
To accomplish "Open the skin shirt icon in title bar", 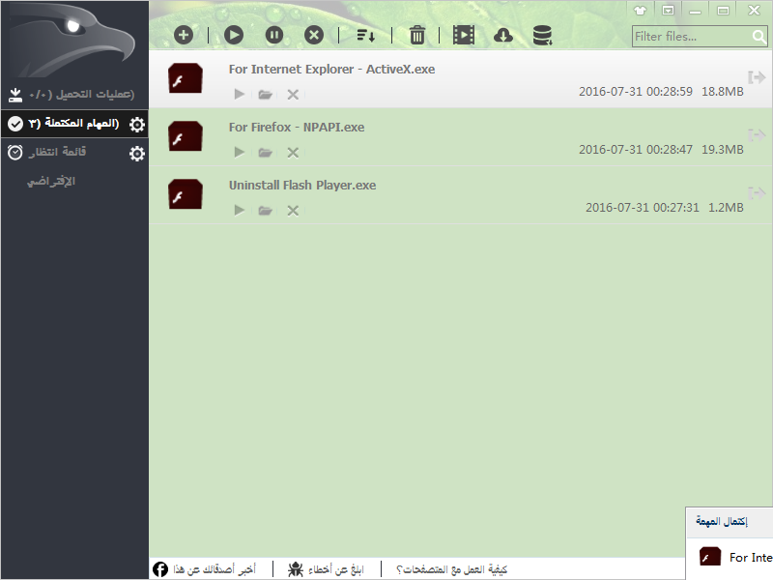I will (x=640, y=11).
